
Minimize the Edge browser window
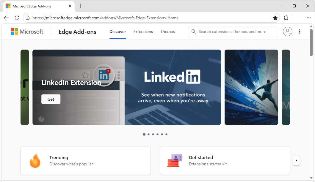pyautogui.click(x=280, y=6)
